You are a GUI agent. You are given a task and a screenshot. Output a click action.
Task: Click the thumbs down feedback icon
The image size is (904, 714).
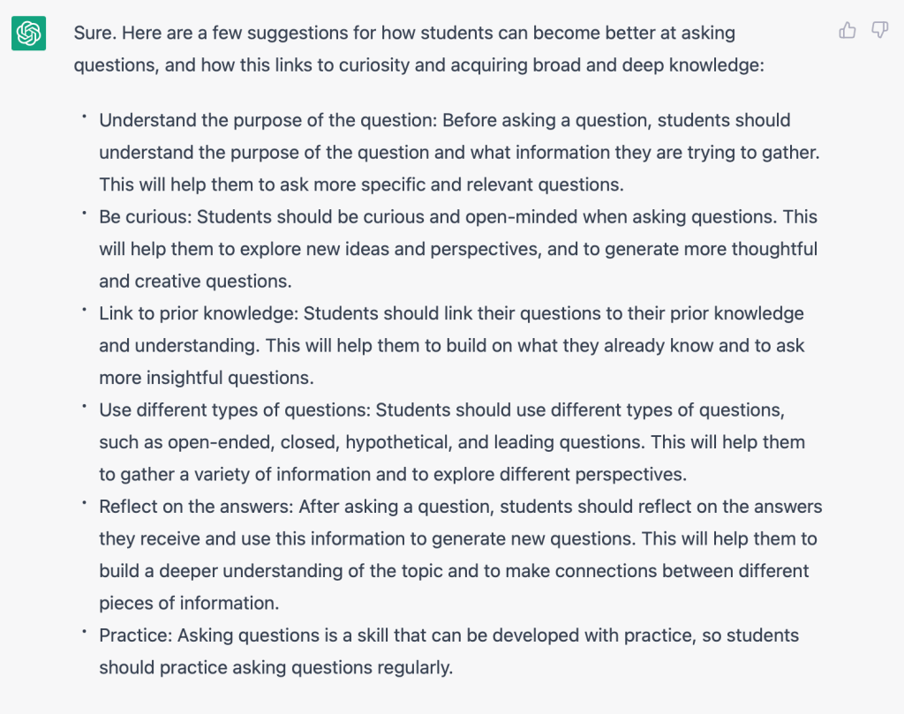879,31
